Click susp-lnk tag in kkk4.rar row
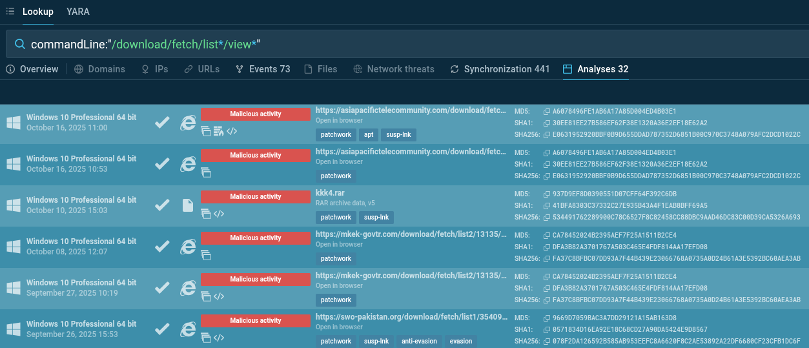 [x=376, y=217]
